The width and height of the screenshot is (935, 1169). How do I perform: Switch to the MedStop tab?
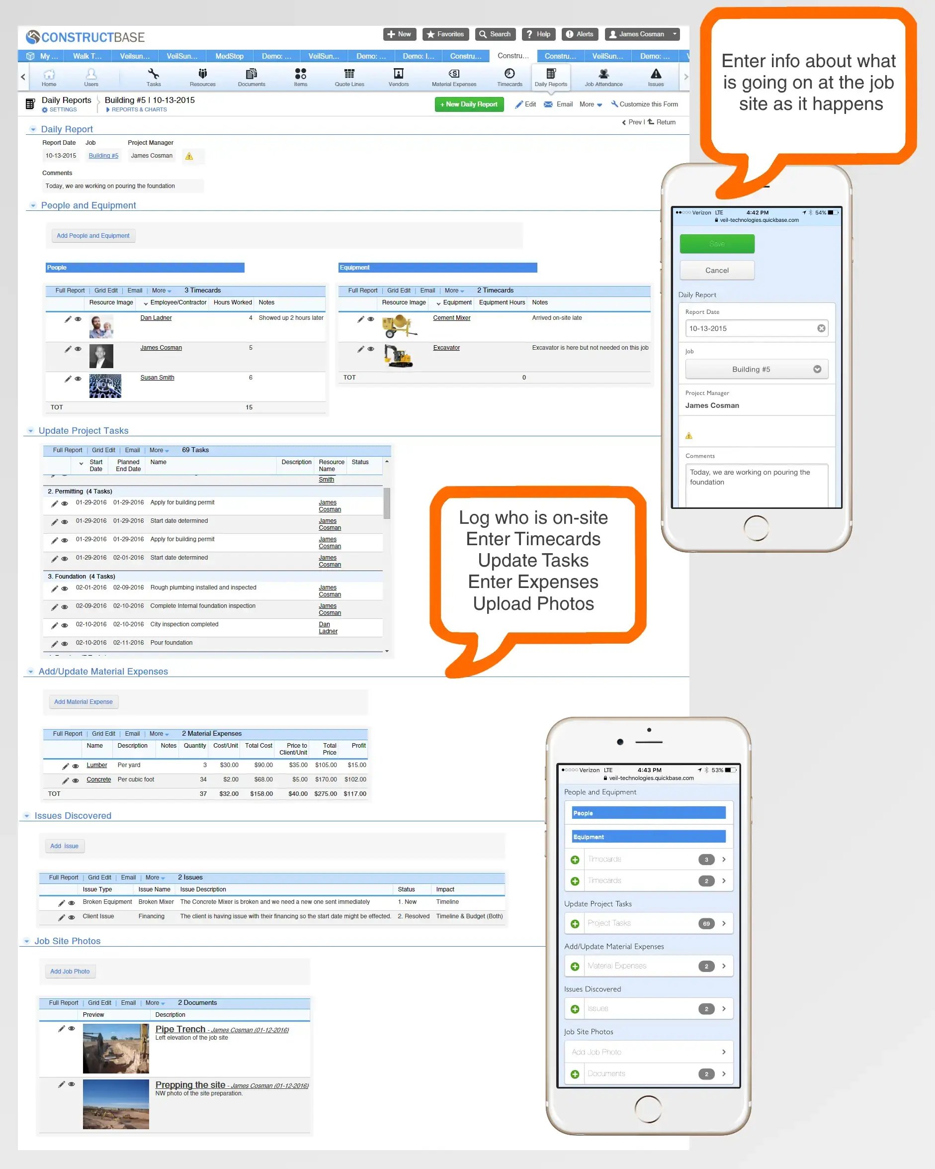[x=230, y=56]
